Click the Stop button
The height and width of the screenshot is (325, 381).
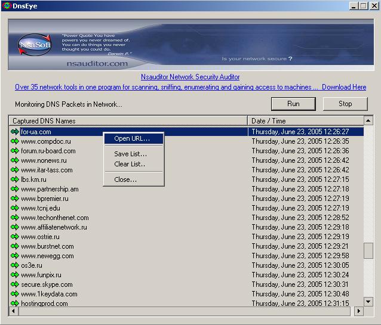[345, 104]
